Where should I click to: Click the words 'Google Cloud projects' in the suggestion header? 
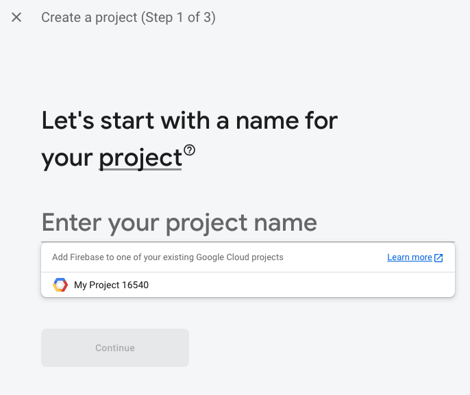click(x=240, y=257)
